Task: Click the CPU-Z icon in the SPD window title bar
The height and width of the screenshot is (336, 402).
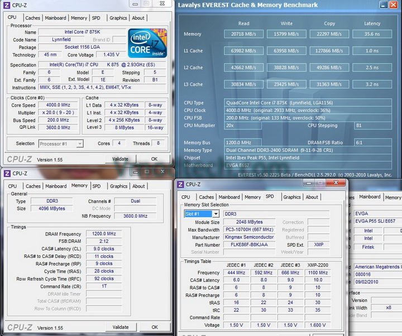Action: coord(181,184)
